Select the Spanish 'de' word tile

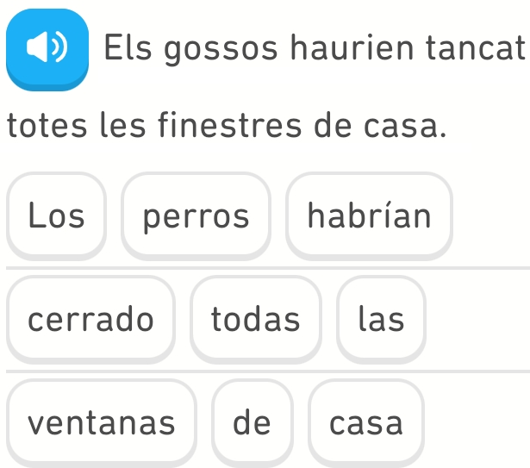[x=252, y=423]
